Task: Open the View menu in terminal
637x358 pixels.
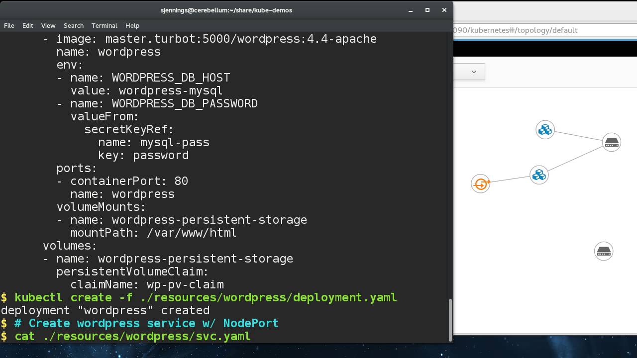Action: coord(48,25)
